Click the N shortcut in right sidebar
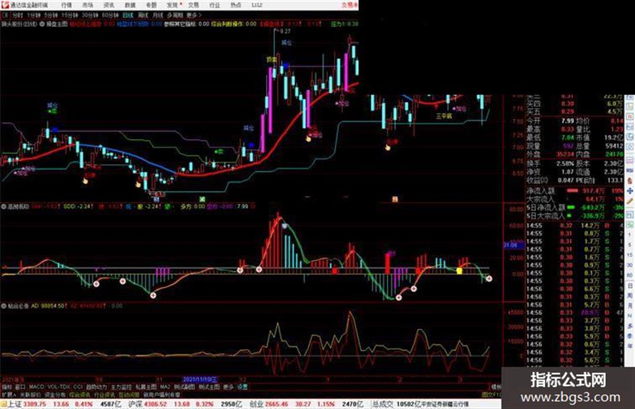Screen dimensions: 635x409 coord(630,316)
